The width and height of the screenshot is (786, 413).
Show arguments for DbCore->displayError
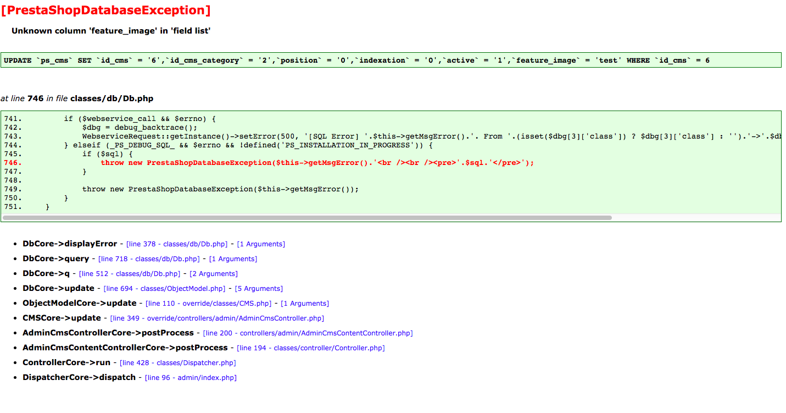(x=261, y=244)
